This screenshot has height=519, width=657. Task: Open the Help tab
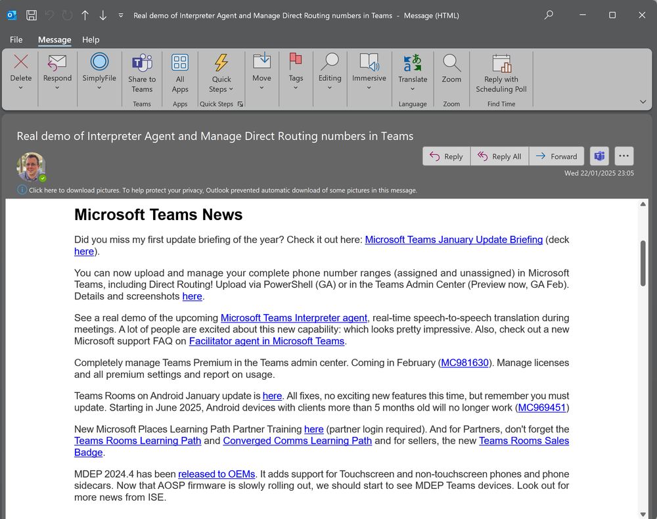tap(91, 40)
